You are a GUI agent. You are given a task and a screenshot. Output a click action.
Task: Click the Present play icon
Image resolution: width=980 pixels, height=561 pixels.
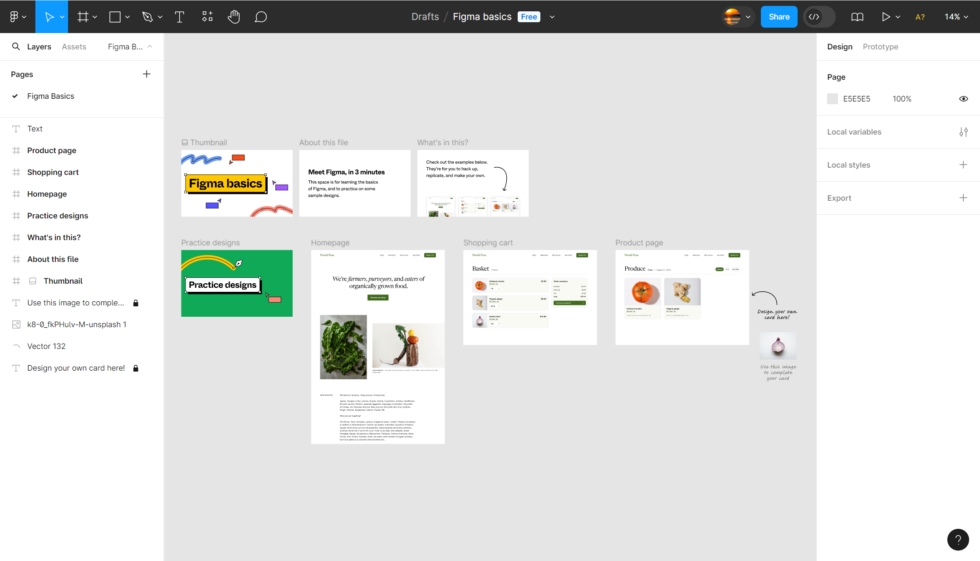[886, 17]
